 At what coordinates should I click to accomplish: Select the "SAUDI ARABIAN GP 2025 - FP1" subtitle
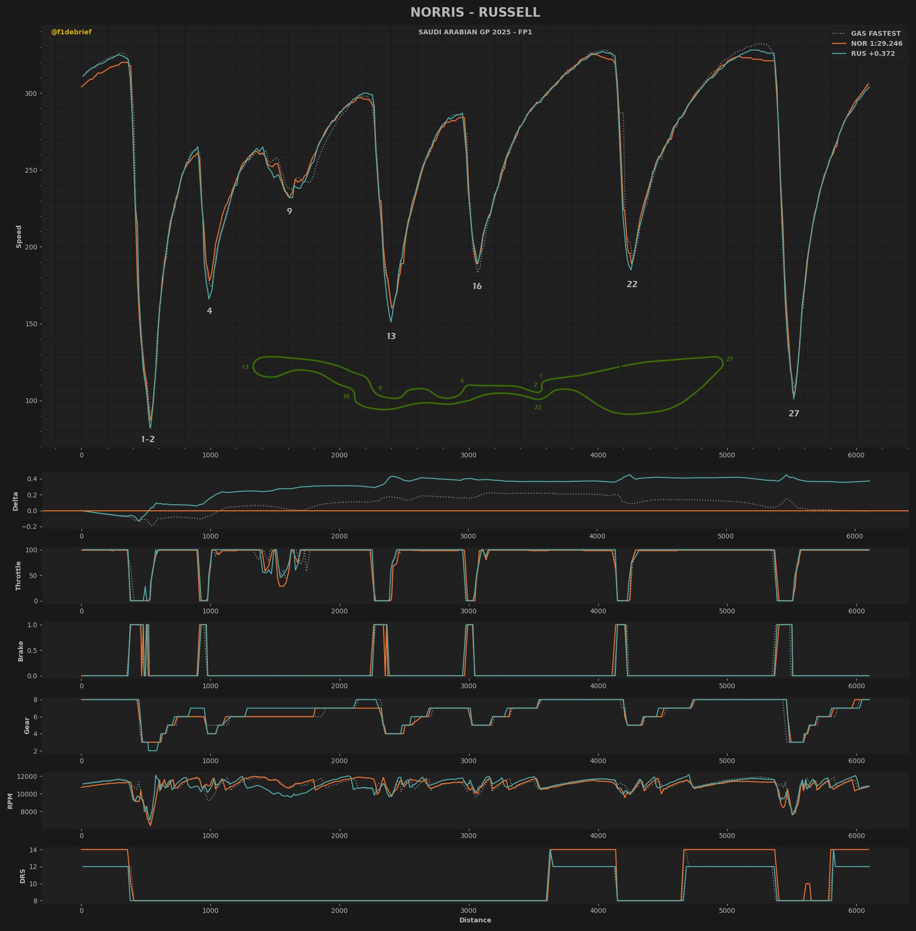475,32
